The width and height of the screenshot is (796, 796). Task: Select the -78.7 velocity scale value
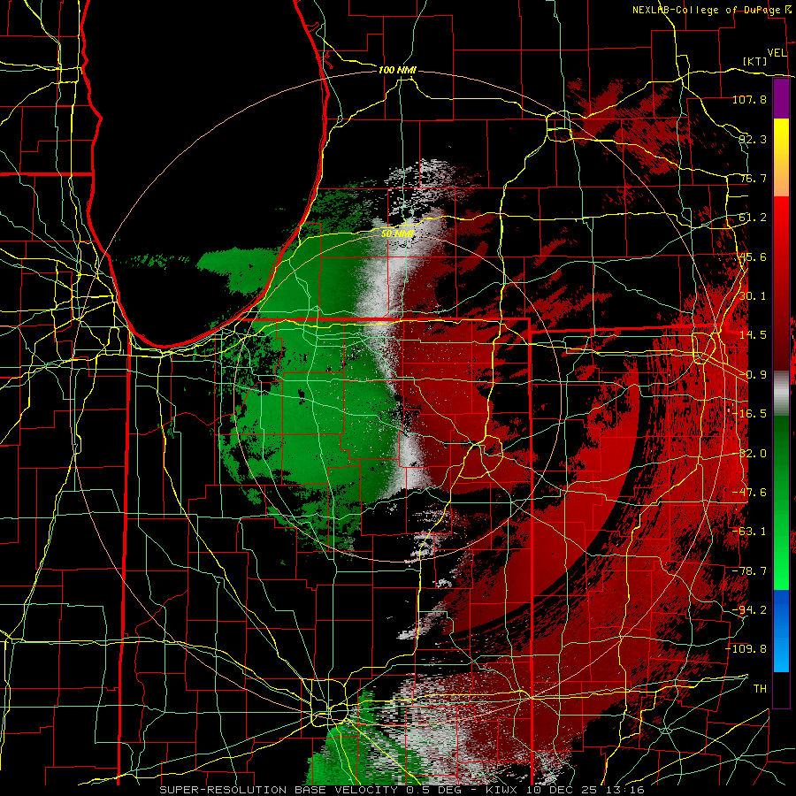click(749, 571)
